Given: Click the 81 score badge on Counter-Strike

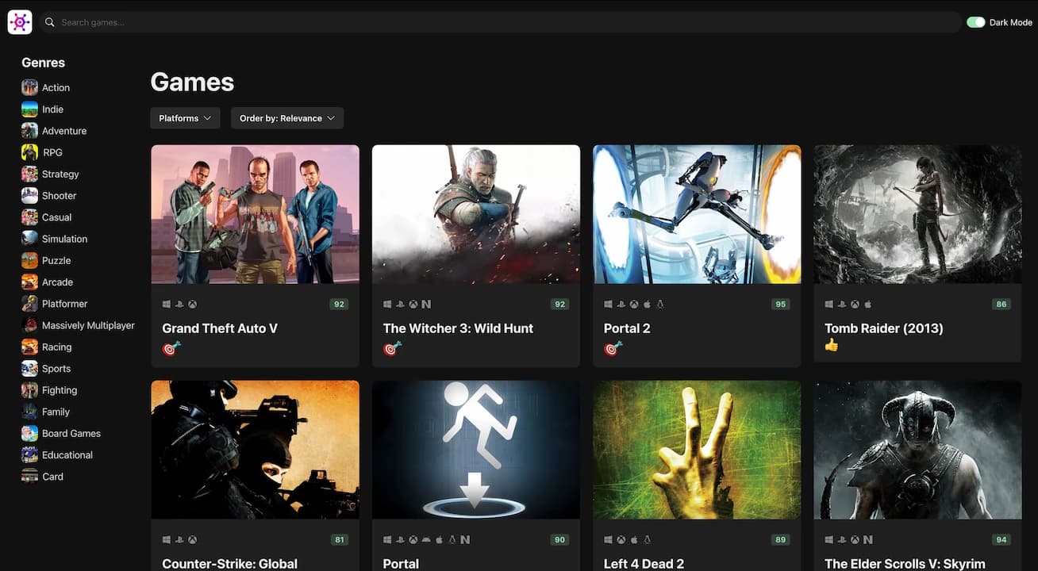Looking at the screenshot, I should point(340,540).
